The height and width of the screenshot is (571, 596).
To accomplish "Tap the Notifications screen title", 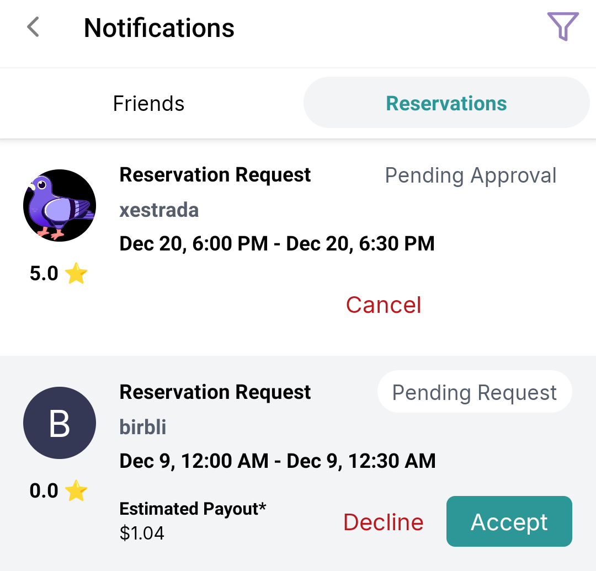I will point(158,28).
